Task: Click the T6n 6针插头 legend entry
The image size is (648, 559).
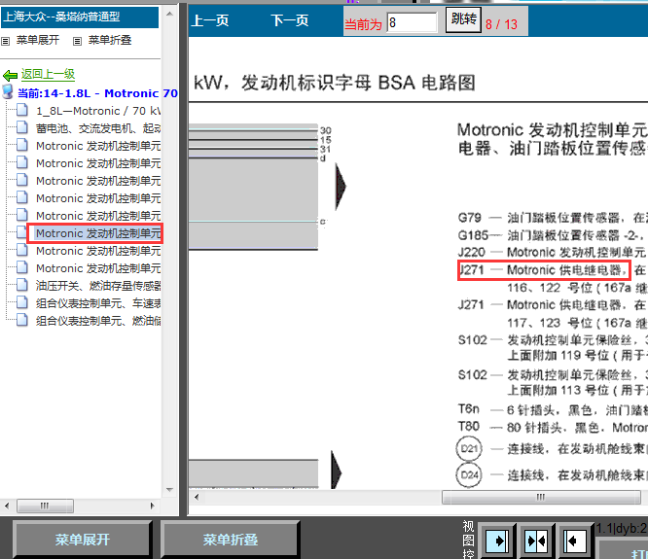Action: (552, 409)
